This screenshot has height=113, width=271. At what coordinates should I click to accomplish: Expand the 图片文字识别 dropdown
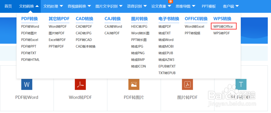pyautogui.click(x=121, y=7)
